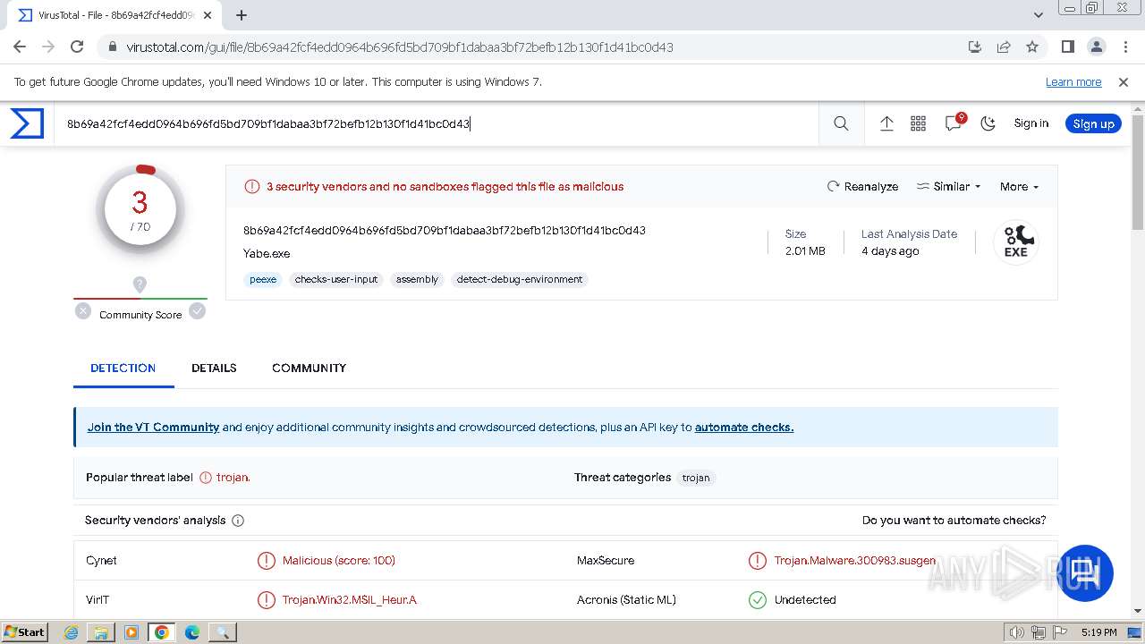
Task: Click Do you want to automate checks?
Action: coord(954,520)
